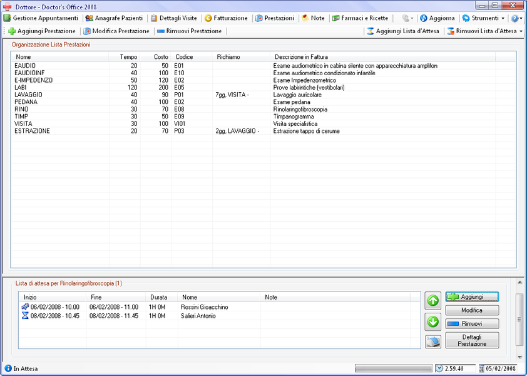Move waiting list entry up with green arrow
Image resolution: width=527 pixels, height=376 pixels.
[433, 300]
